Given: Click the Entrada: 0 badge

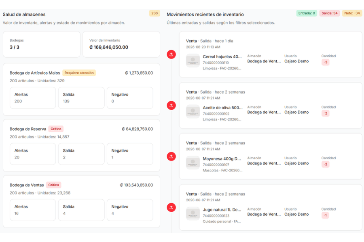Looking at the screenshot, I should pos(307,13).
